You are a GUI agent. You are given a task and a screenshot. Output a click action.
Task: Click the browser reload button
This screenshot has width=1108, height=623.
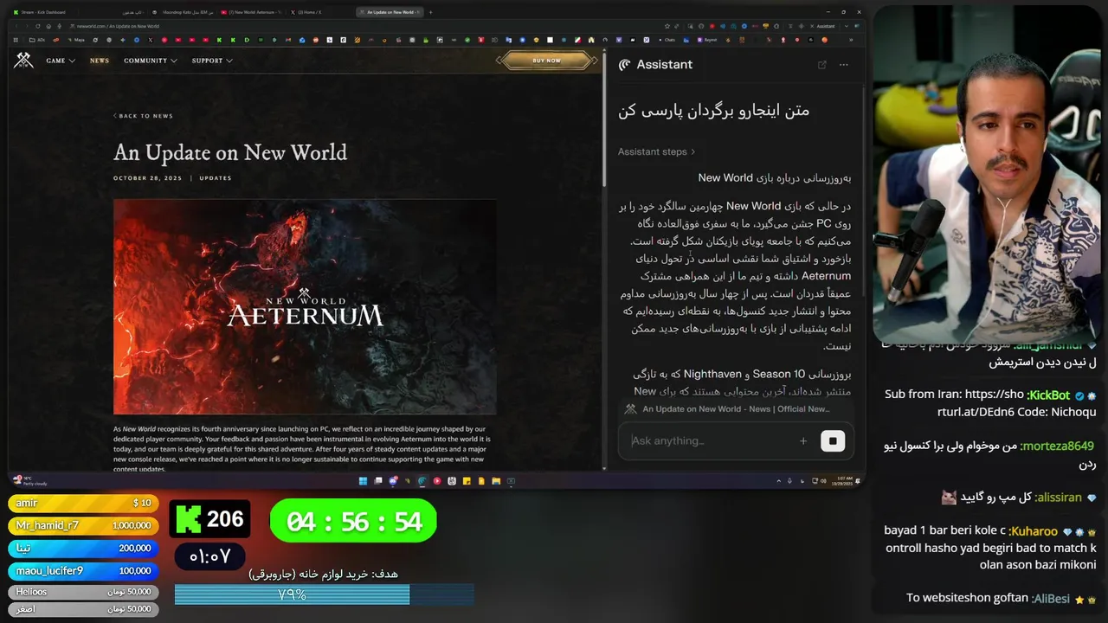click(x=38, y=26)
